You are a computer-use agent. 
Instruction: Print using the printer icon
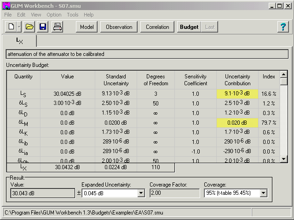[57, 27]
